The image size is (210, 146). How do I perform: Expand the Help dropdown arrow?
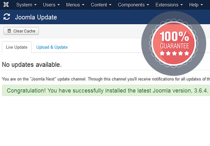pyautogui.click(x=202, y=5)
